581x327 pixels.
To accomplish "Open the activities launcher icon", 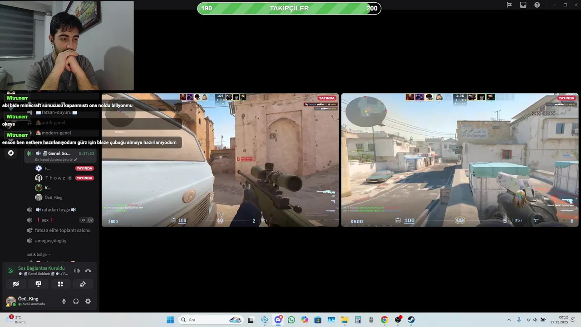I will (60, 284).
